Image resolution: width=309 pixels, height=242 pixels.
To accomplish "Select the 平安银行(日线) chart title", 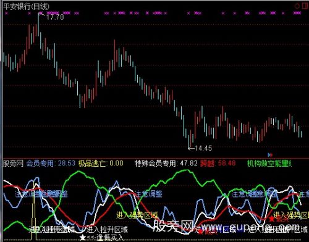I will (x=27, y=7).
